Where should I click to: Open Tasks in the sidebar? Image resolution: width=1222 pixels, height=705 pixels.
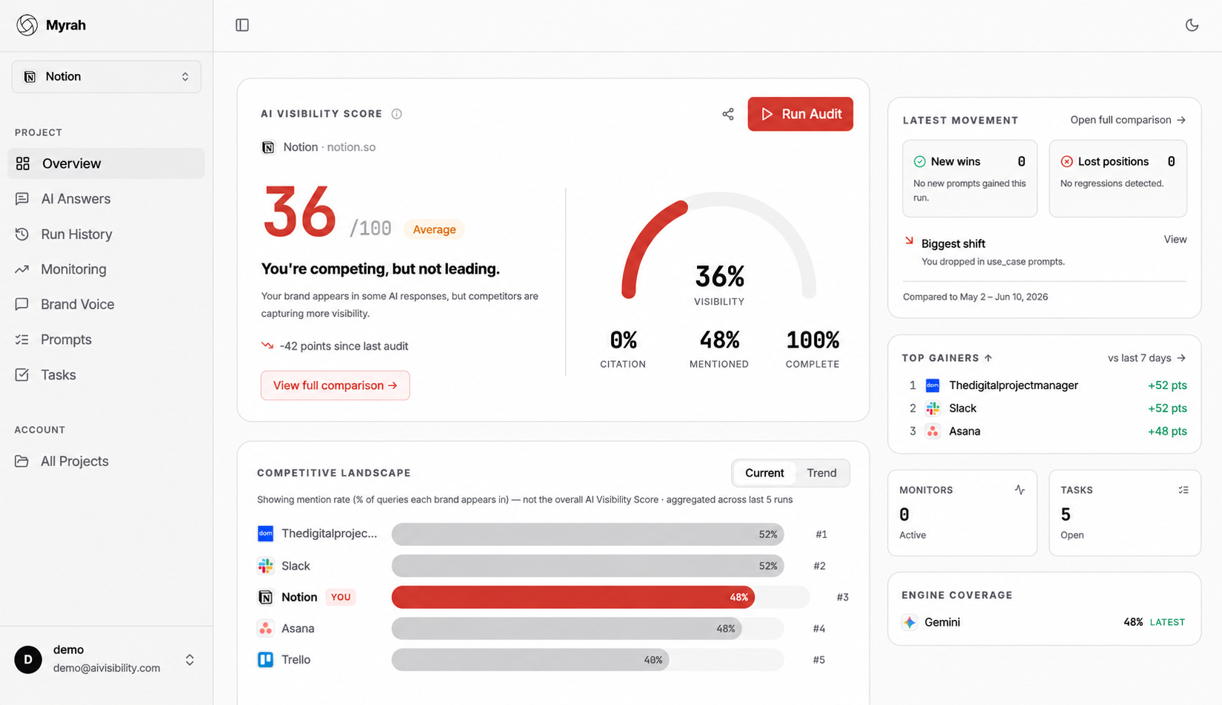[x=106, y=375]
